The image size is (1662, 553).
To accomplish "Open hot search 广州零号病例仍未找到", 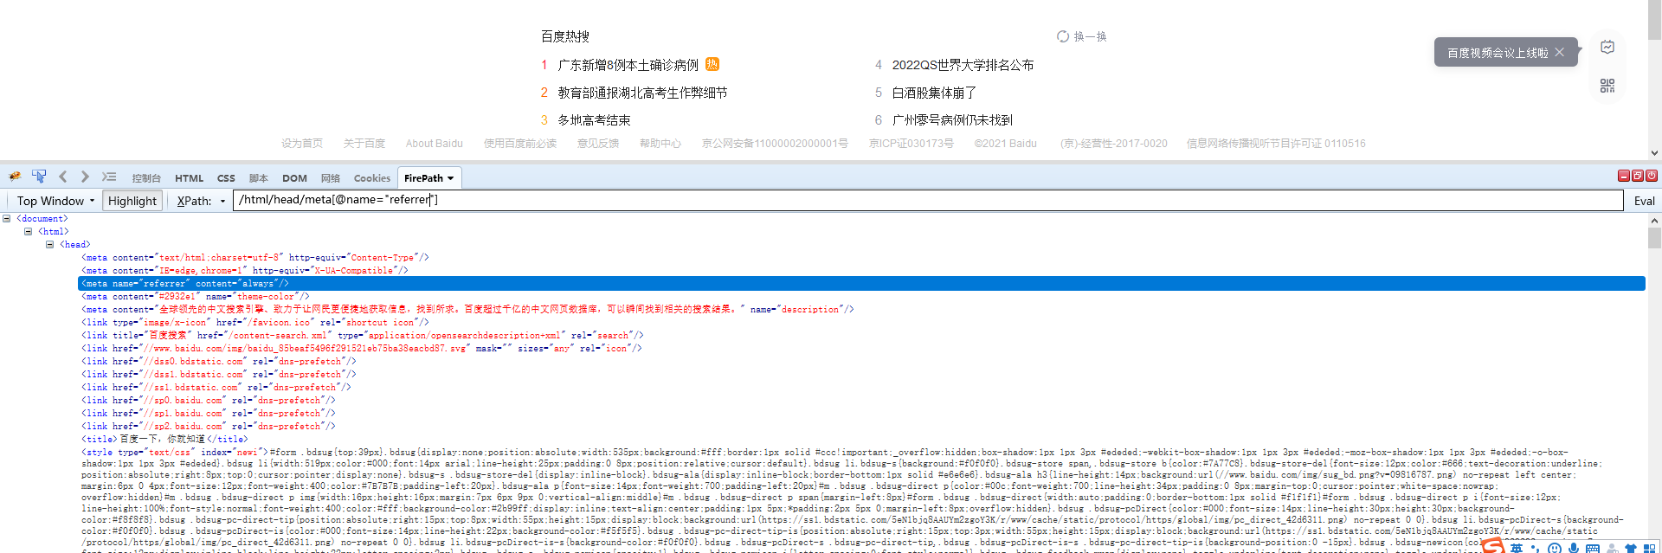I will pos(952,120).
